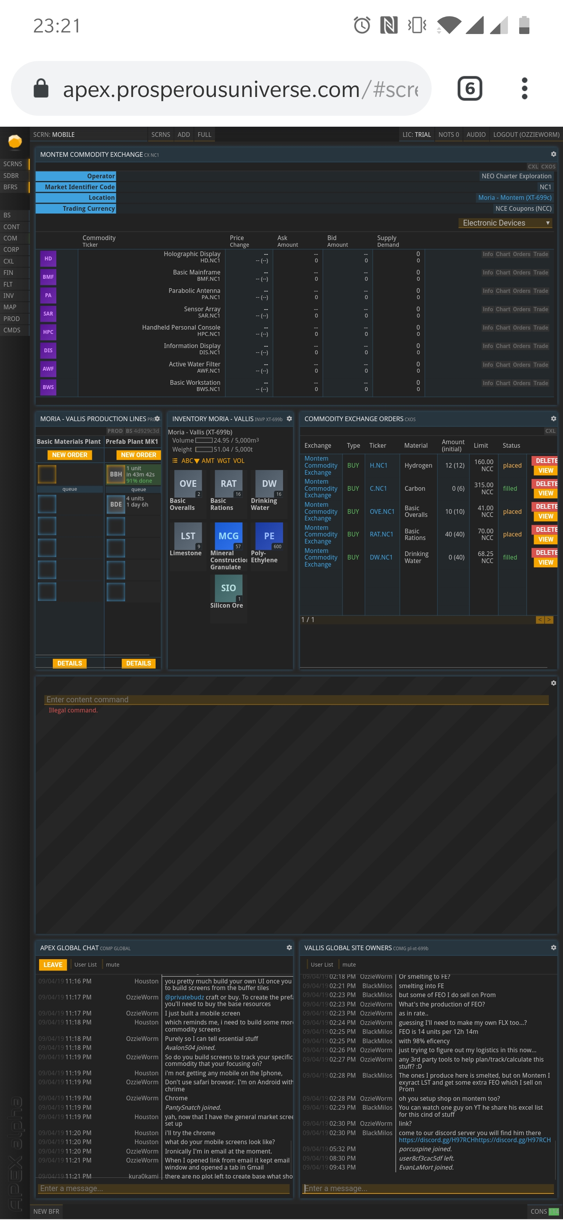Image resolution: width=563 pixels, height=1220 pixels.
Task: Open settings gear of Inventory Moria-Vallis panel
Action: 289,419
